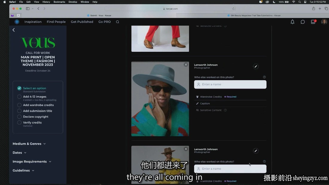
Task: Show help for hat portrait's collaborators question
Action: pos(264,77)
